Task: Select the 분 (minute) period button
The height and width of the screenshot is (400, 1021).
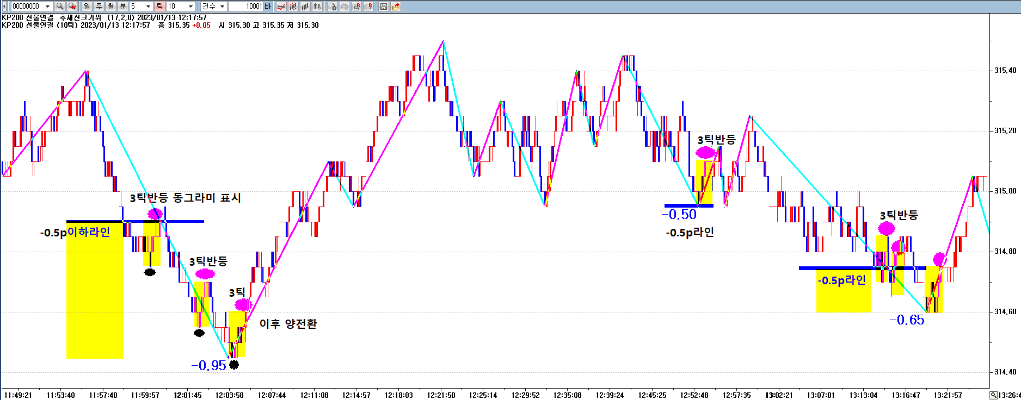Action: point(123,7)
